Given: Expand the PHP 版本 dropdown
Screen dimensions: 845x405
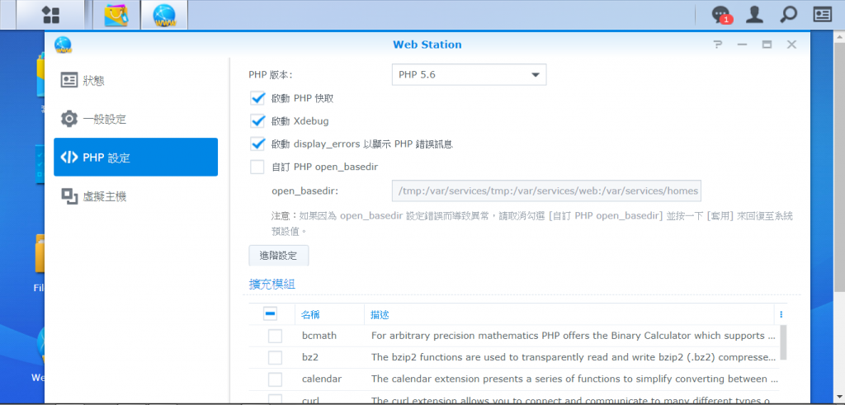Looking at the screenshot, I should click(x=469, y=75).
